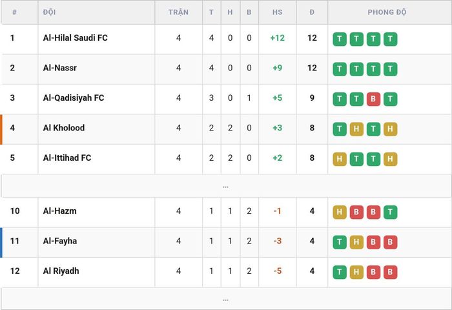
Task: Click Al-Hazm's last green T form badge
Action: [390, 212]
